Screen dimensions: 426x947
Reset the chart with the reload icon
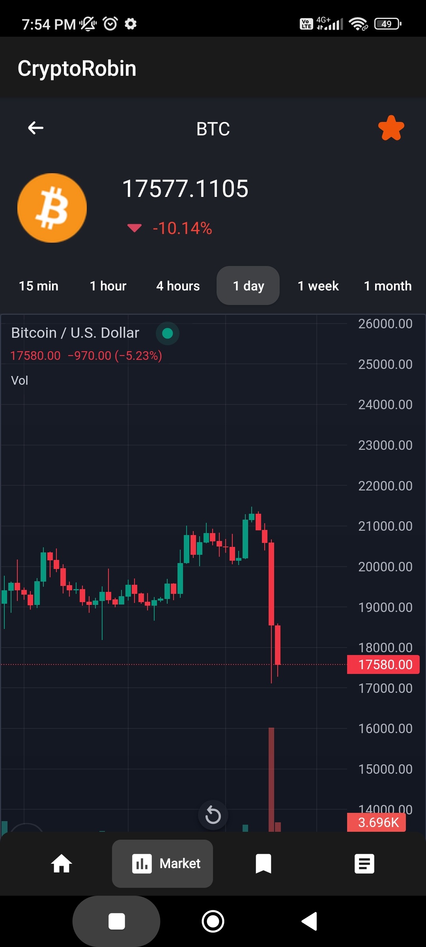[213, 815]
